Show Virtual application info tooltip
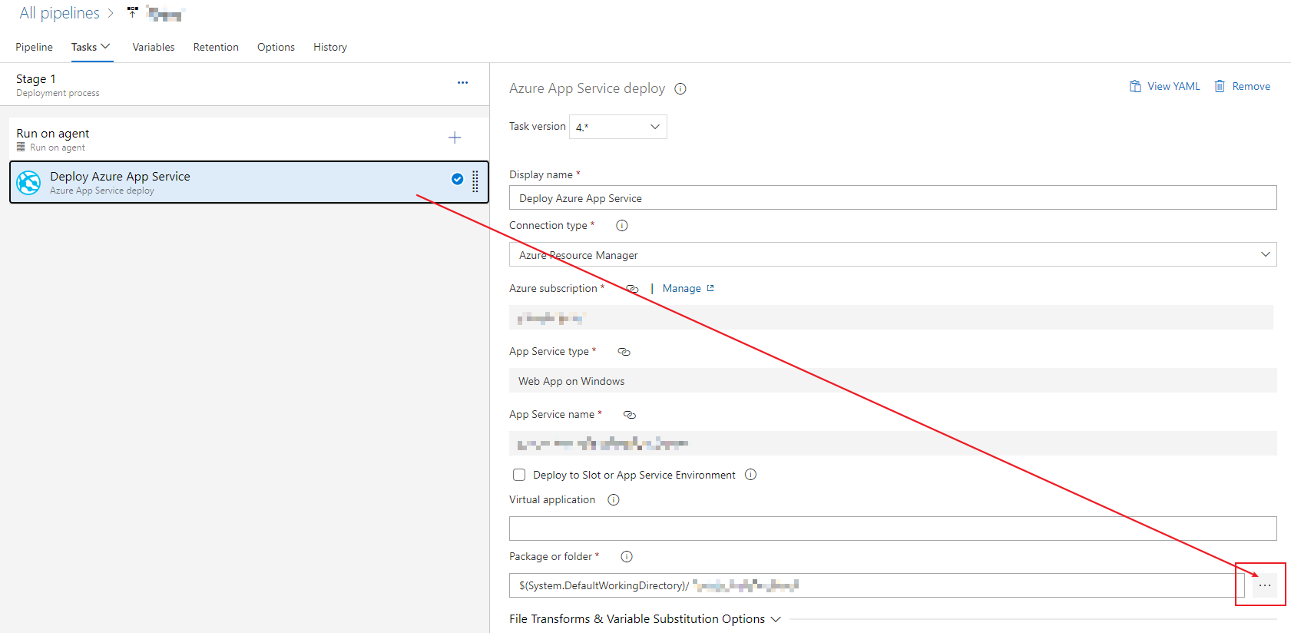The image size is (1291, 633). (614, 499)
